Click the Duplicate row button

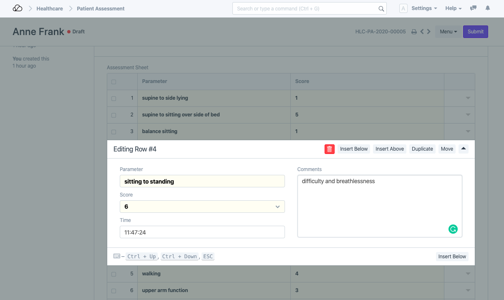(x=422, y=149)
